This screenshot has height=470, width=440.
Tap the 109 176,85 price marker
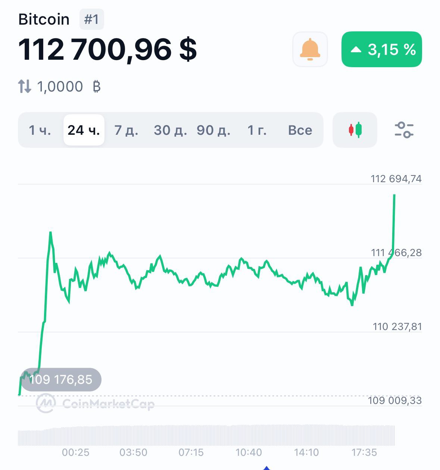pos(60,380)
